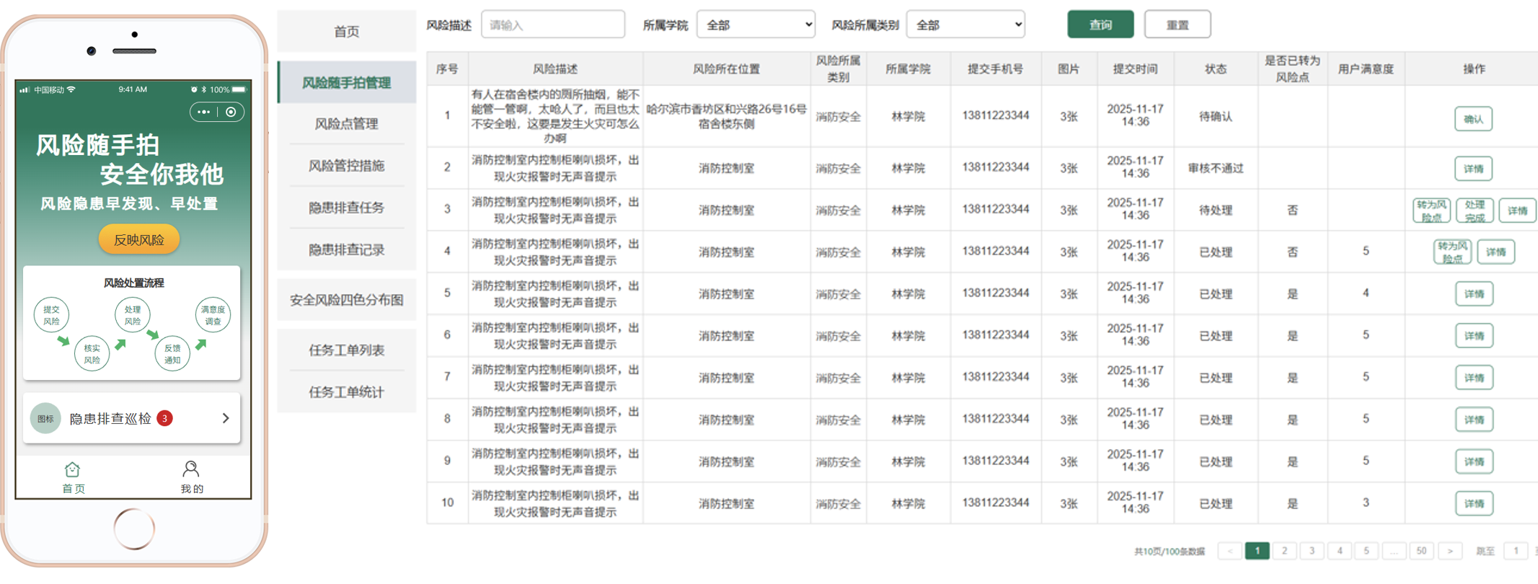Tap the round 图标 avatar beside 隐患排查巡检
This screenshot has width=1538, height=584.
45,418
